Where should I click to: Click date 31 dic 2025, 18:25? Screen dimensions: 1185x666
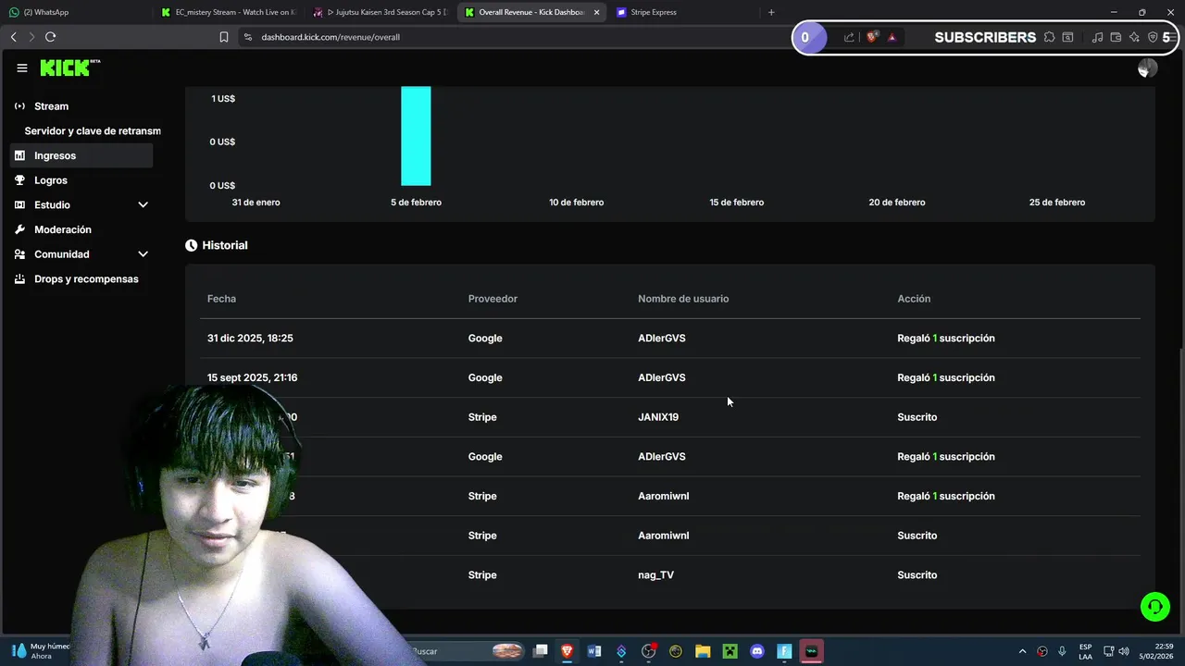tap(250, 339)
